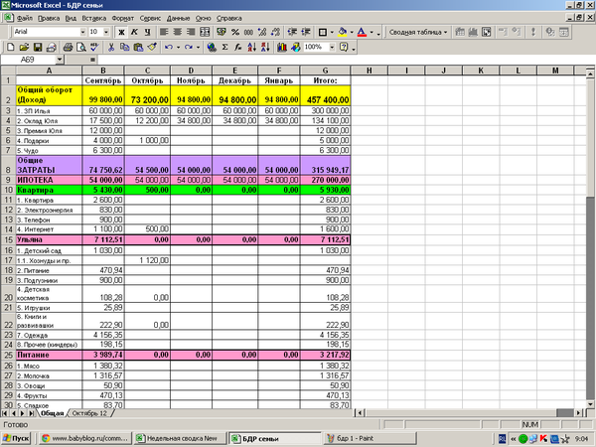Click the Cut scissors icon
Screen dimensions: 596x447
tap(109, 47)
